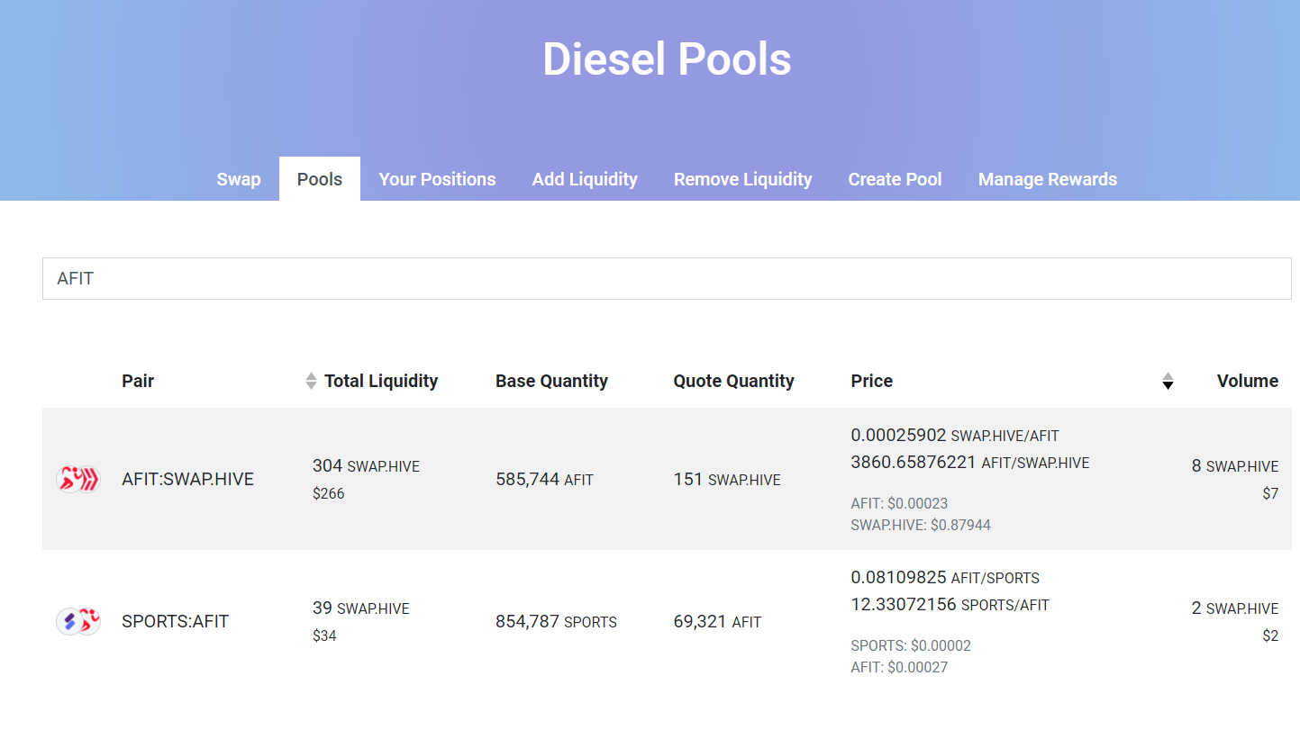Switch to the Swap tab

pos(239,179)
